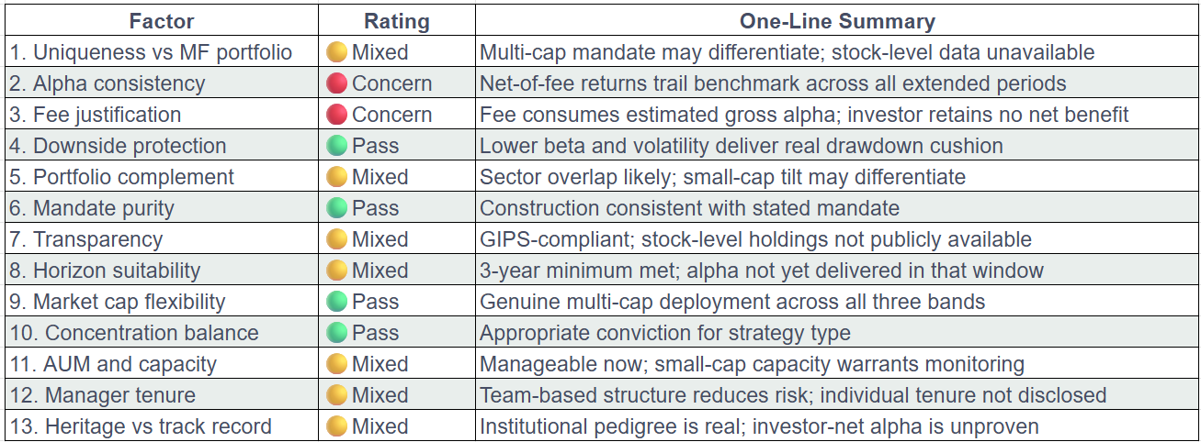
Task: Click the '11. AUM and capacity' factor cell
Action: tap(162, 364)
